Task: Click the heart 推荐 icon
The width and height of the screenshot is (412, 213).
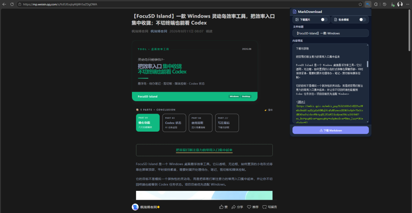Action: pos(249,207)
